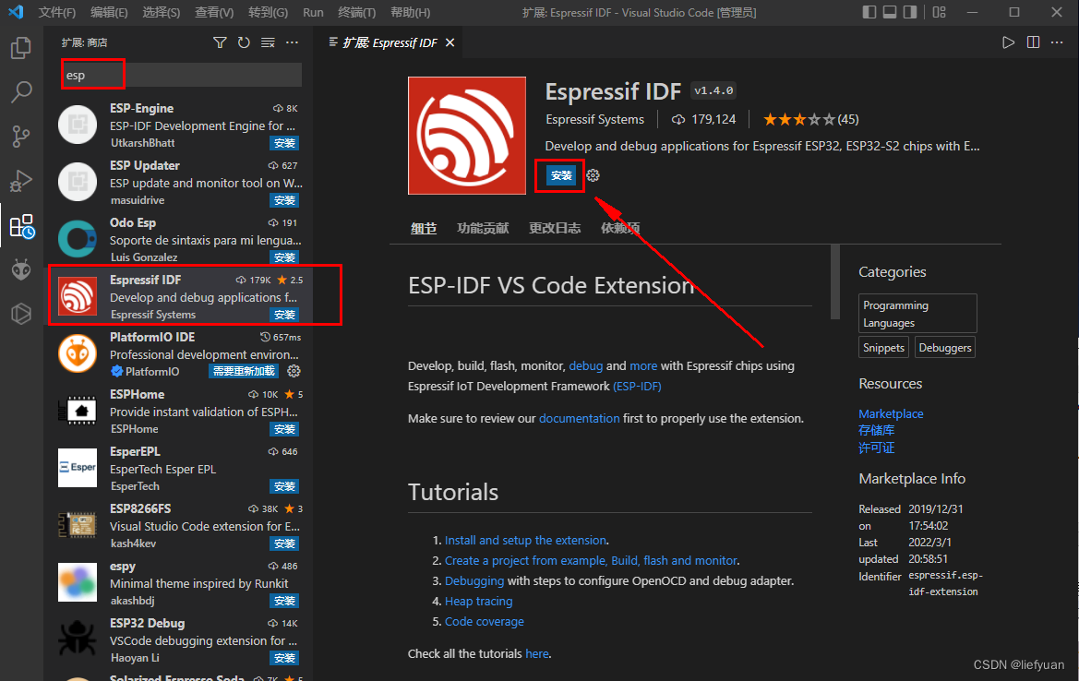Install Odo Esp from the list
This screenshot has width=1079, height=681.
click(x=284, y=257)
